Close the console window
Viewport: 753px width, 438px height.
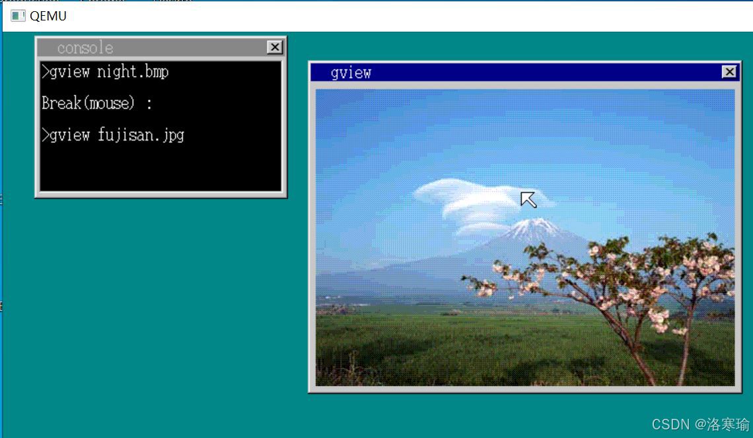pos(275,47)
